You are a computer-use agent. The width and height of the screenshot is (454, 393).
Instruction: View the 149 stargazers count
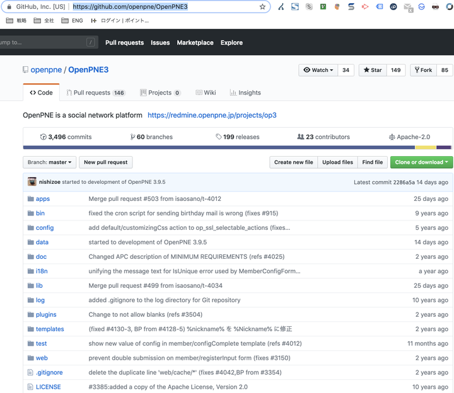pyautogui.click(x=395, y=70)
